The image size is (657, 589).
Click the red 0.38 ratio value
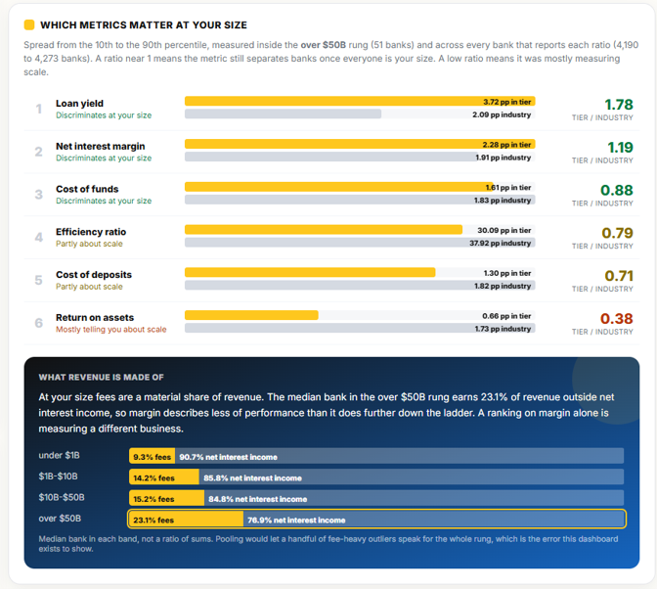click(616, 318)
